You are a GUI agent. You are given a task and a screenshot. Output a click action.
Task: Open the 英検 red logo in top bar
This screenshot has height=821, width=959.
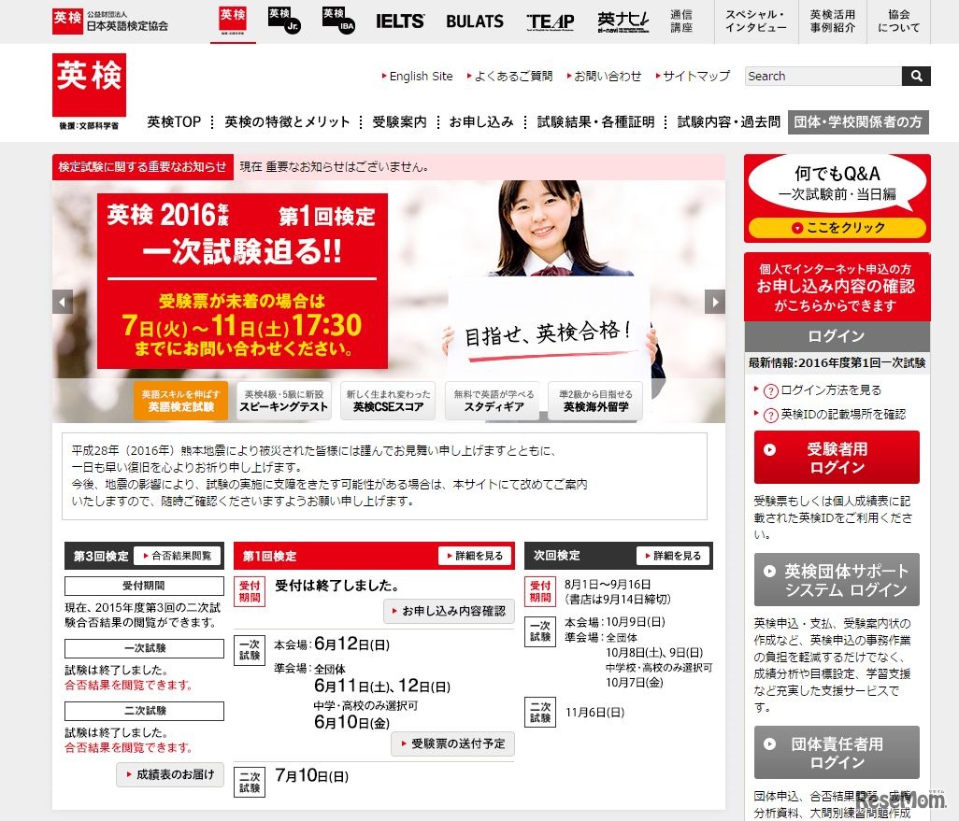pos(233,21)
